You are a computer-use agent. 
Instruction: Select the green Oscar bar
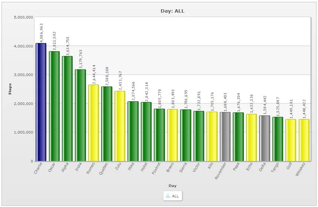(54, 106)
